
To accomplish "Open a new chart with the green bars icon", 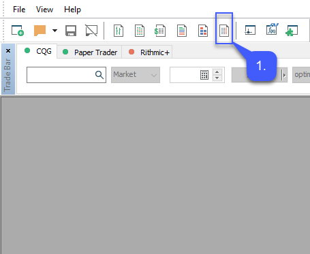I will [119, 31].
